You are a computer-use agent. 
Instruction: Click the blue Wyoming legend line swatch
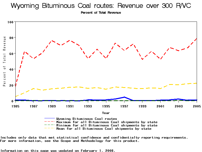pos(49,119)
